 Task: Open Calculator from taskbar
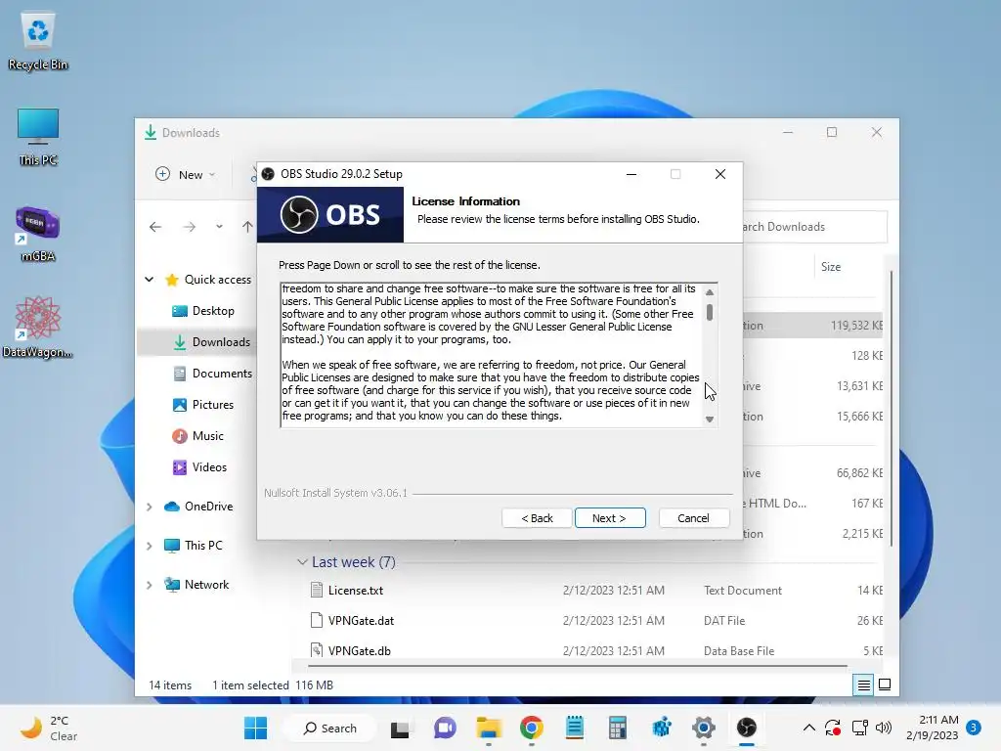[x=618, y=728]
